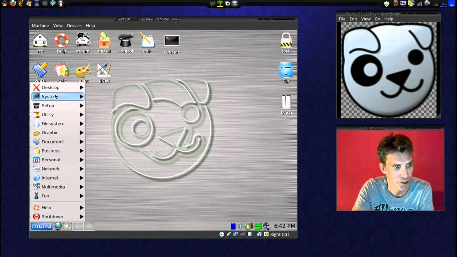This screenshot has width=457, height=257.
Task: Open the zip archive desktop icon
Action: point(286,72)
